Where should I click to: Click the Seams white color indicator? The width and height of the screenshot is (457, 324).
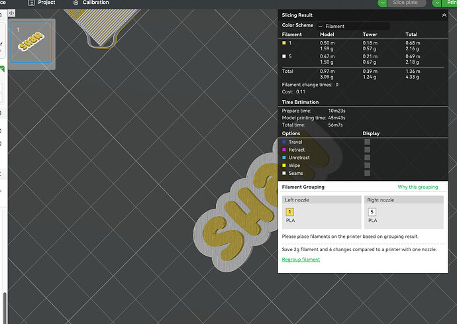[x=284, y=173]
